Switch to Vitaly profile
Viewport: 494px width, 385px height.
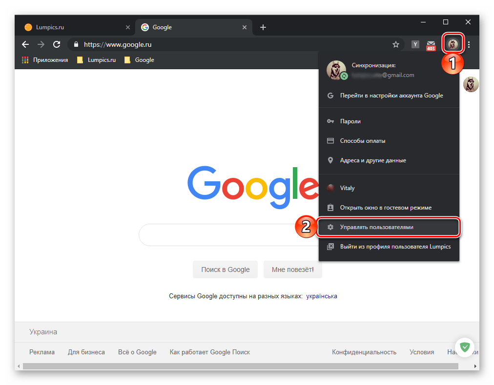[x=389, y=188]
